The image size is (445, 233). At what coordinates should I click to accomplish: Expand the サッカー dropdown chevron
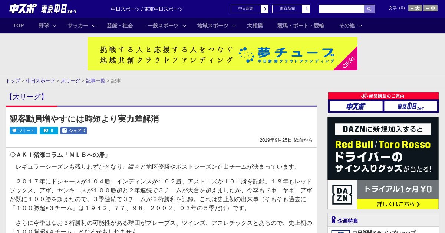click(x=94, y=26)
